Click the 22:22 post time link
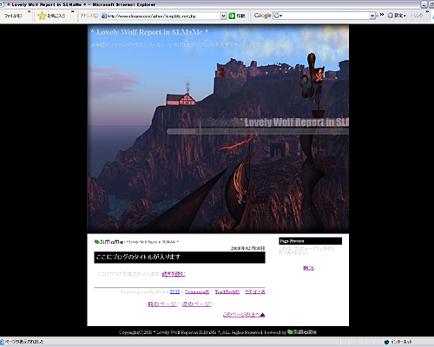 pos(174,291)
